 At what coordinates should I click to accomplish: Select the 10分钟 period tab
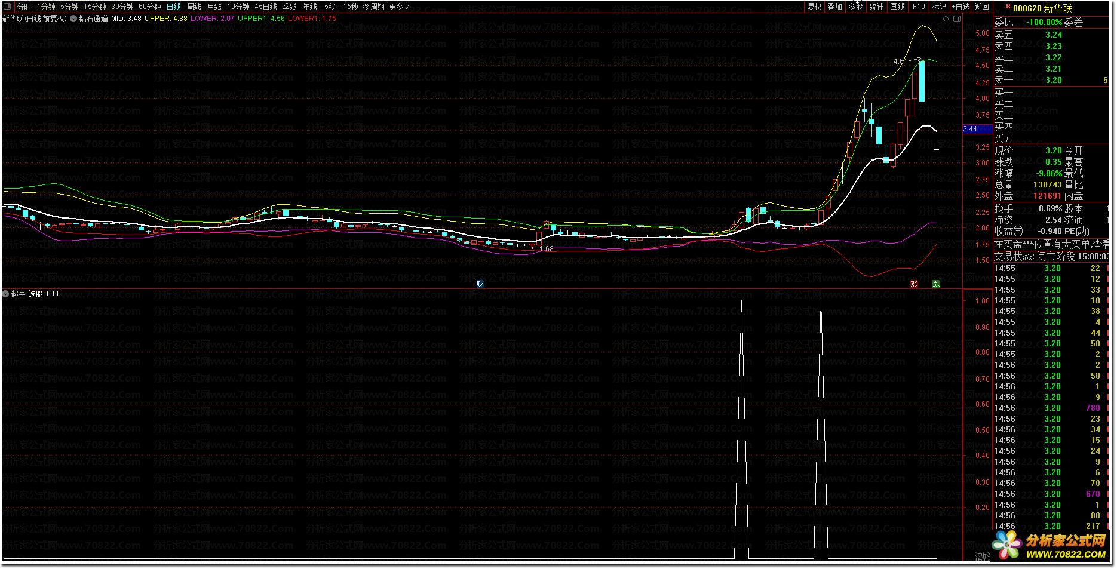click(238, 7)
